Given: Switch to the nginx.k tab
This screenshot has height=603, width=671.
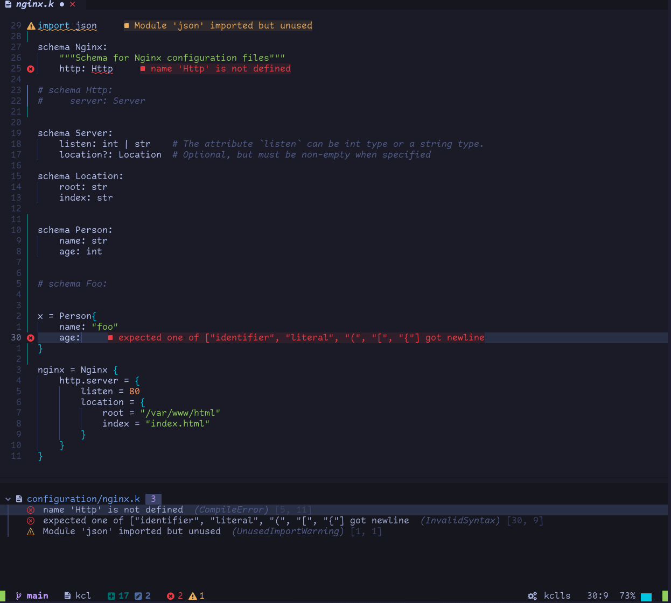Looking at the screenshot, I should [35, 4].
